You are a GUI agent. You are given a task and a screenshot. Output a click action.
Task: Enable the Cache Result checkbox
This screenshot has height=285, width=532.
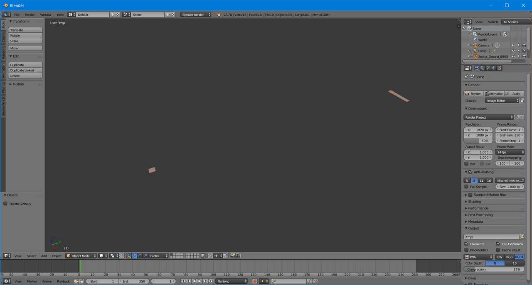point(498,250)
